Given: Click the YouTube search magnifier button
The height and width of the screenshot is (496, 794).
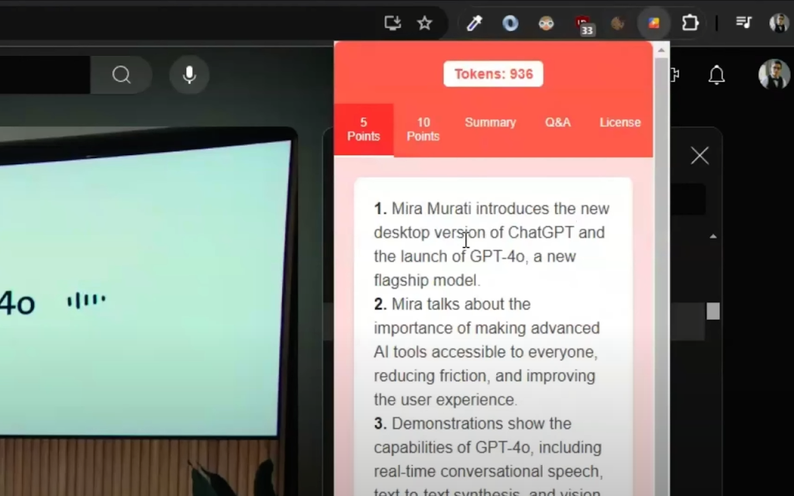Looking at the screenshot, I should [122, 75].
